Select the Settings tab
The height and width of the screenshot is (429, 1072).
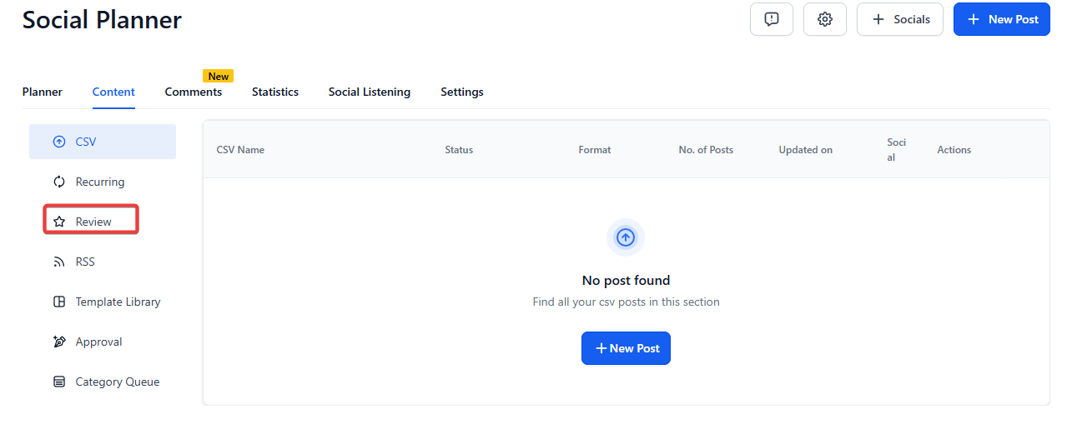tap(462, 92)
